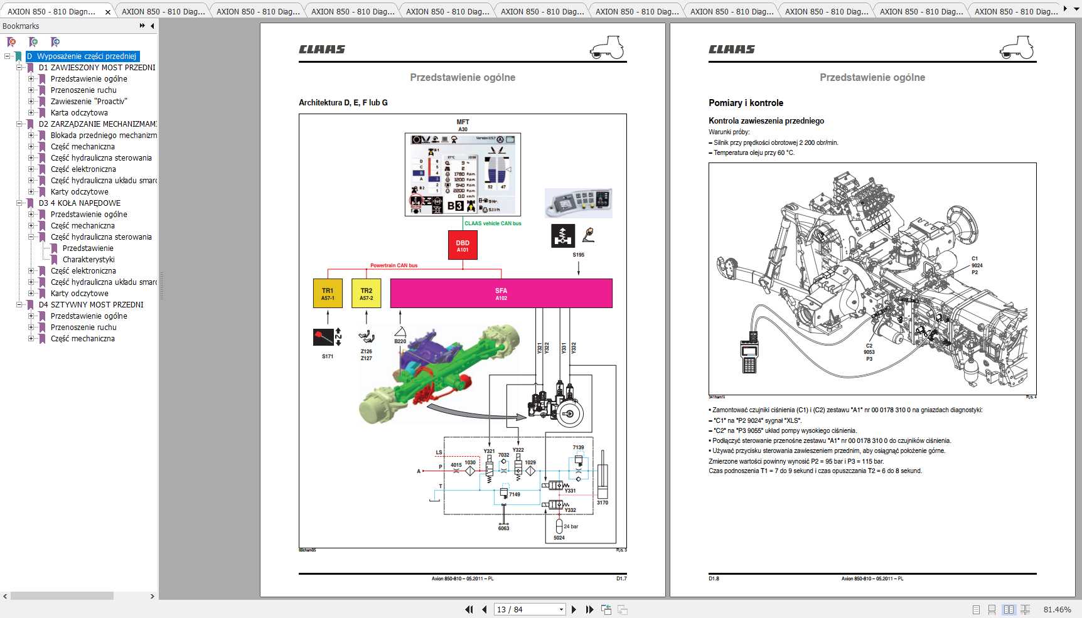The image size is (1082, 618).
Task: Click the yellow TR1 A57-1 block
Action: coord(328,294)
